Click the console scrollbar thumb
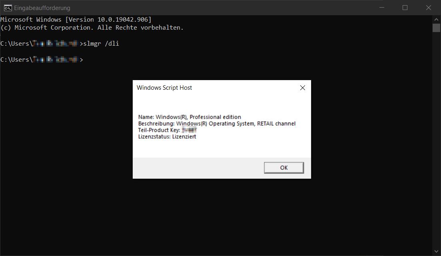This screenshot has height=256, width=441. (x=436, y=28)
